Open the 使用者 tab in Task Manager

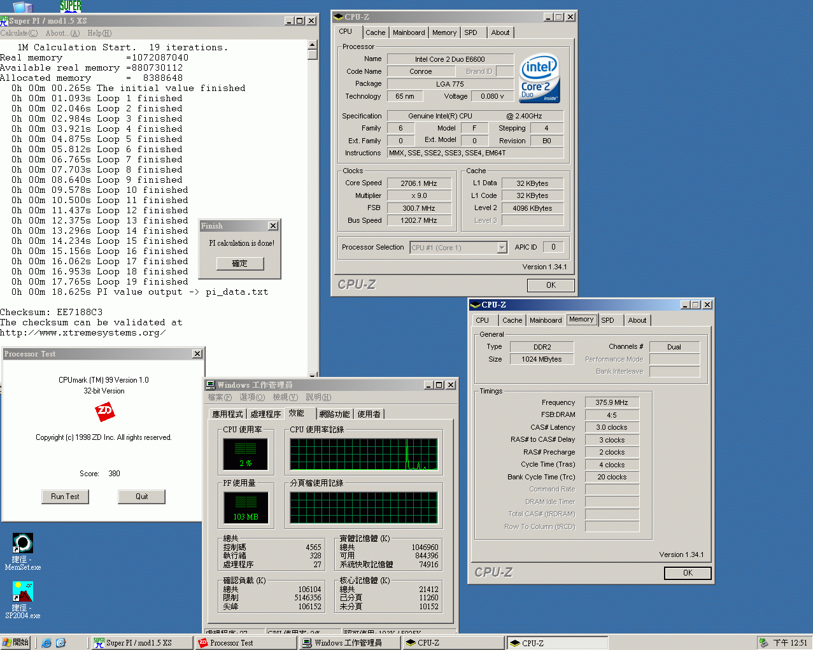(369, 414)
